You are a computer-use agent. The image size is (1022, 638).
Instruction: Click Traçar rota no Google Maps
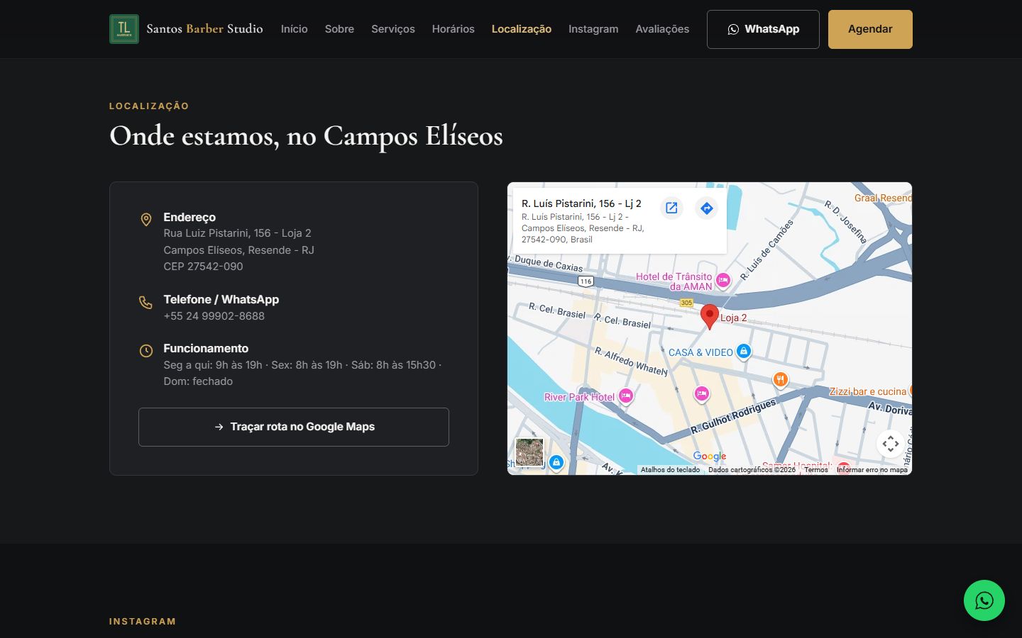pos(294,427)
